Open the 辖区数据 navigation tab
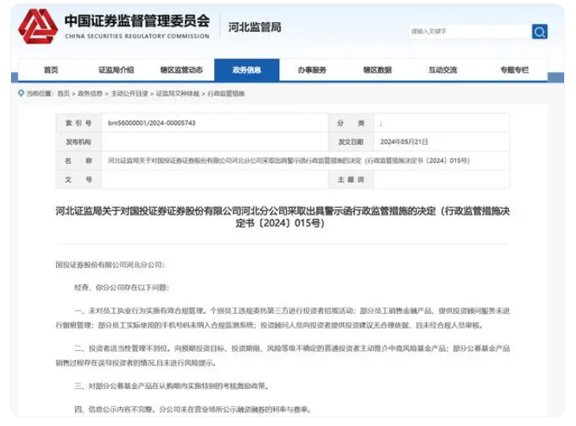Image resolution: width=576 pixels, height=426 pixels. click(x=377, y=70)
